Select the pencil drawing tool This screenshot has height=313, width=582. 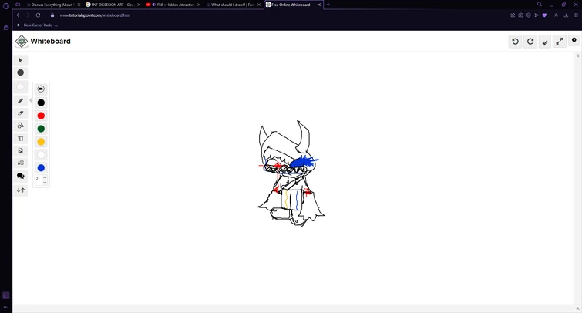pyautogui.click(x=20, y=101)
